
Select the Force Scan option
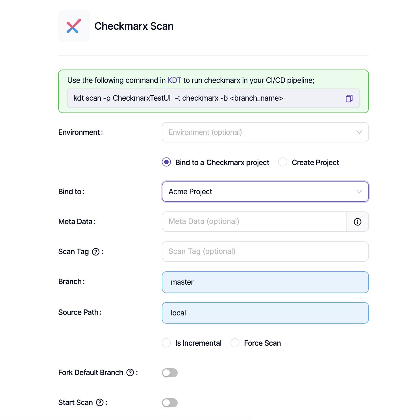click(235, 343)
